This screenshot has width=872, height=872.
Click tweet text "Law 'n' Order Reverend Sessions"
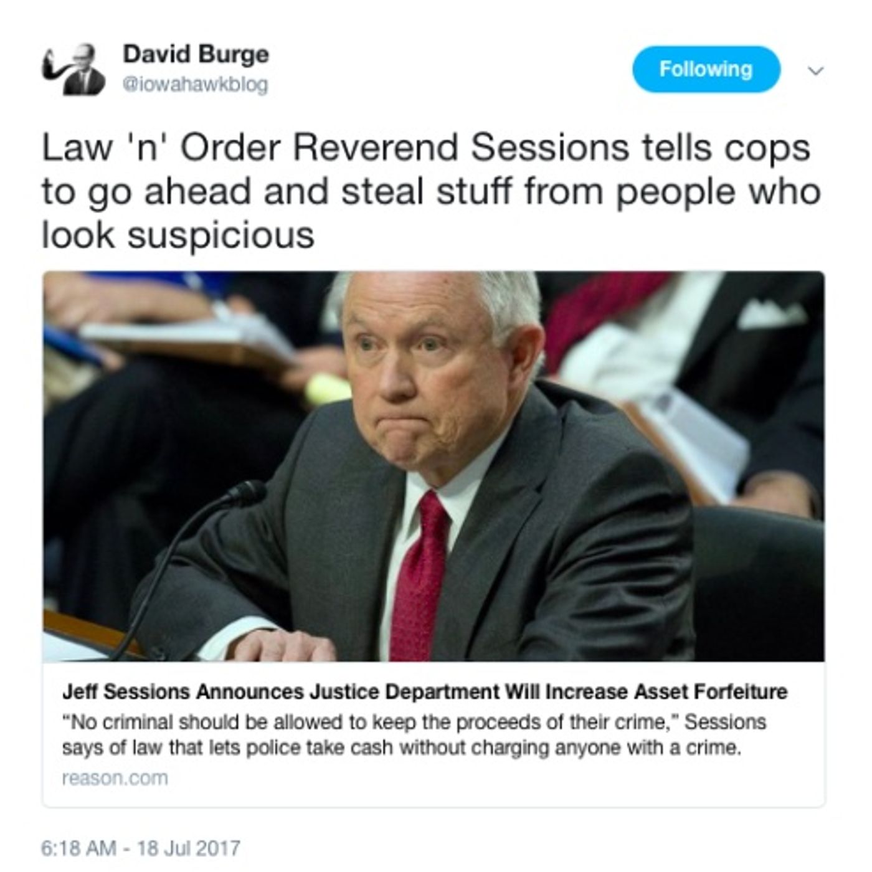click(335, 147)
